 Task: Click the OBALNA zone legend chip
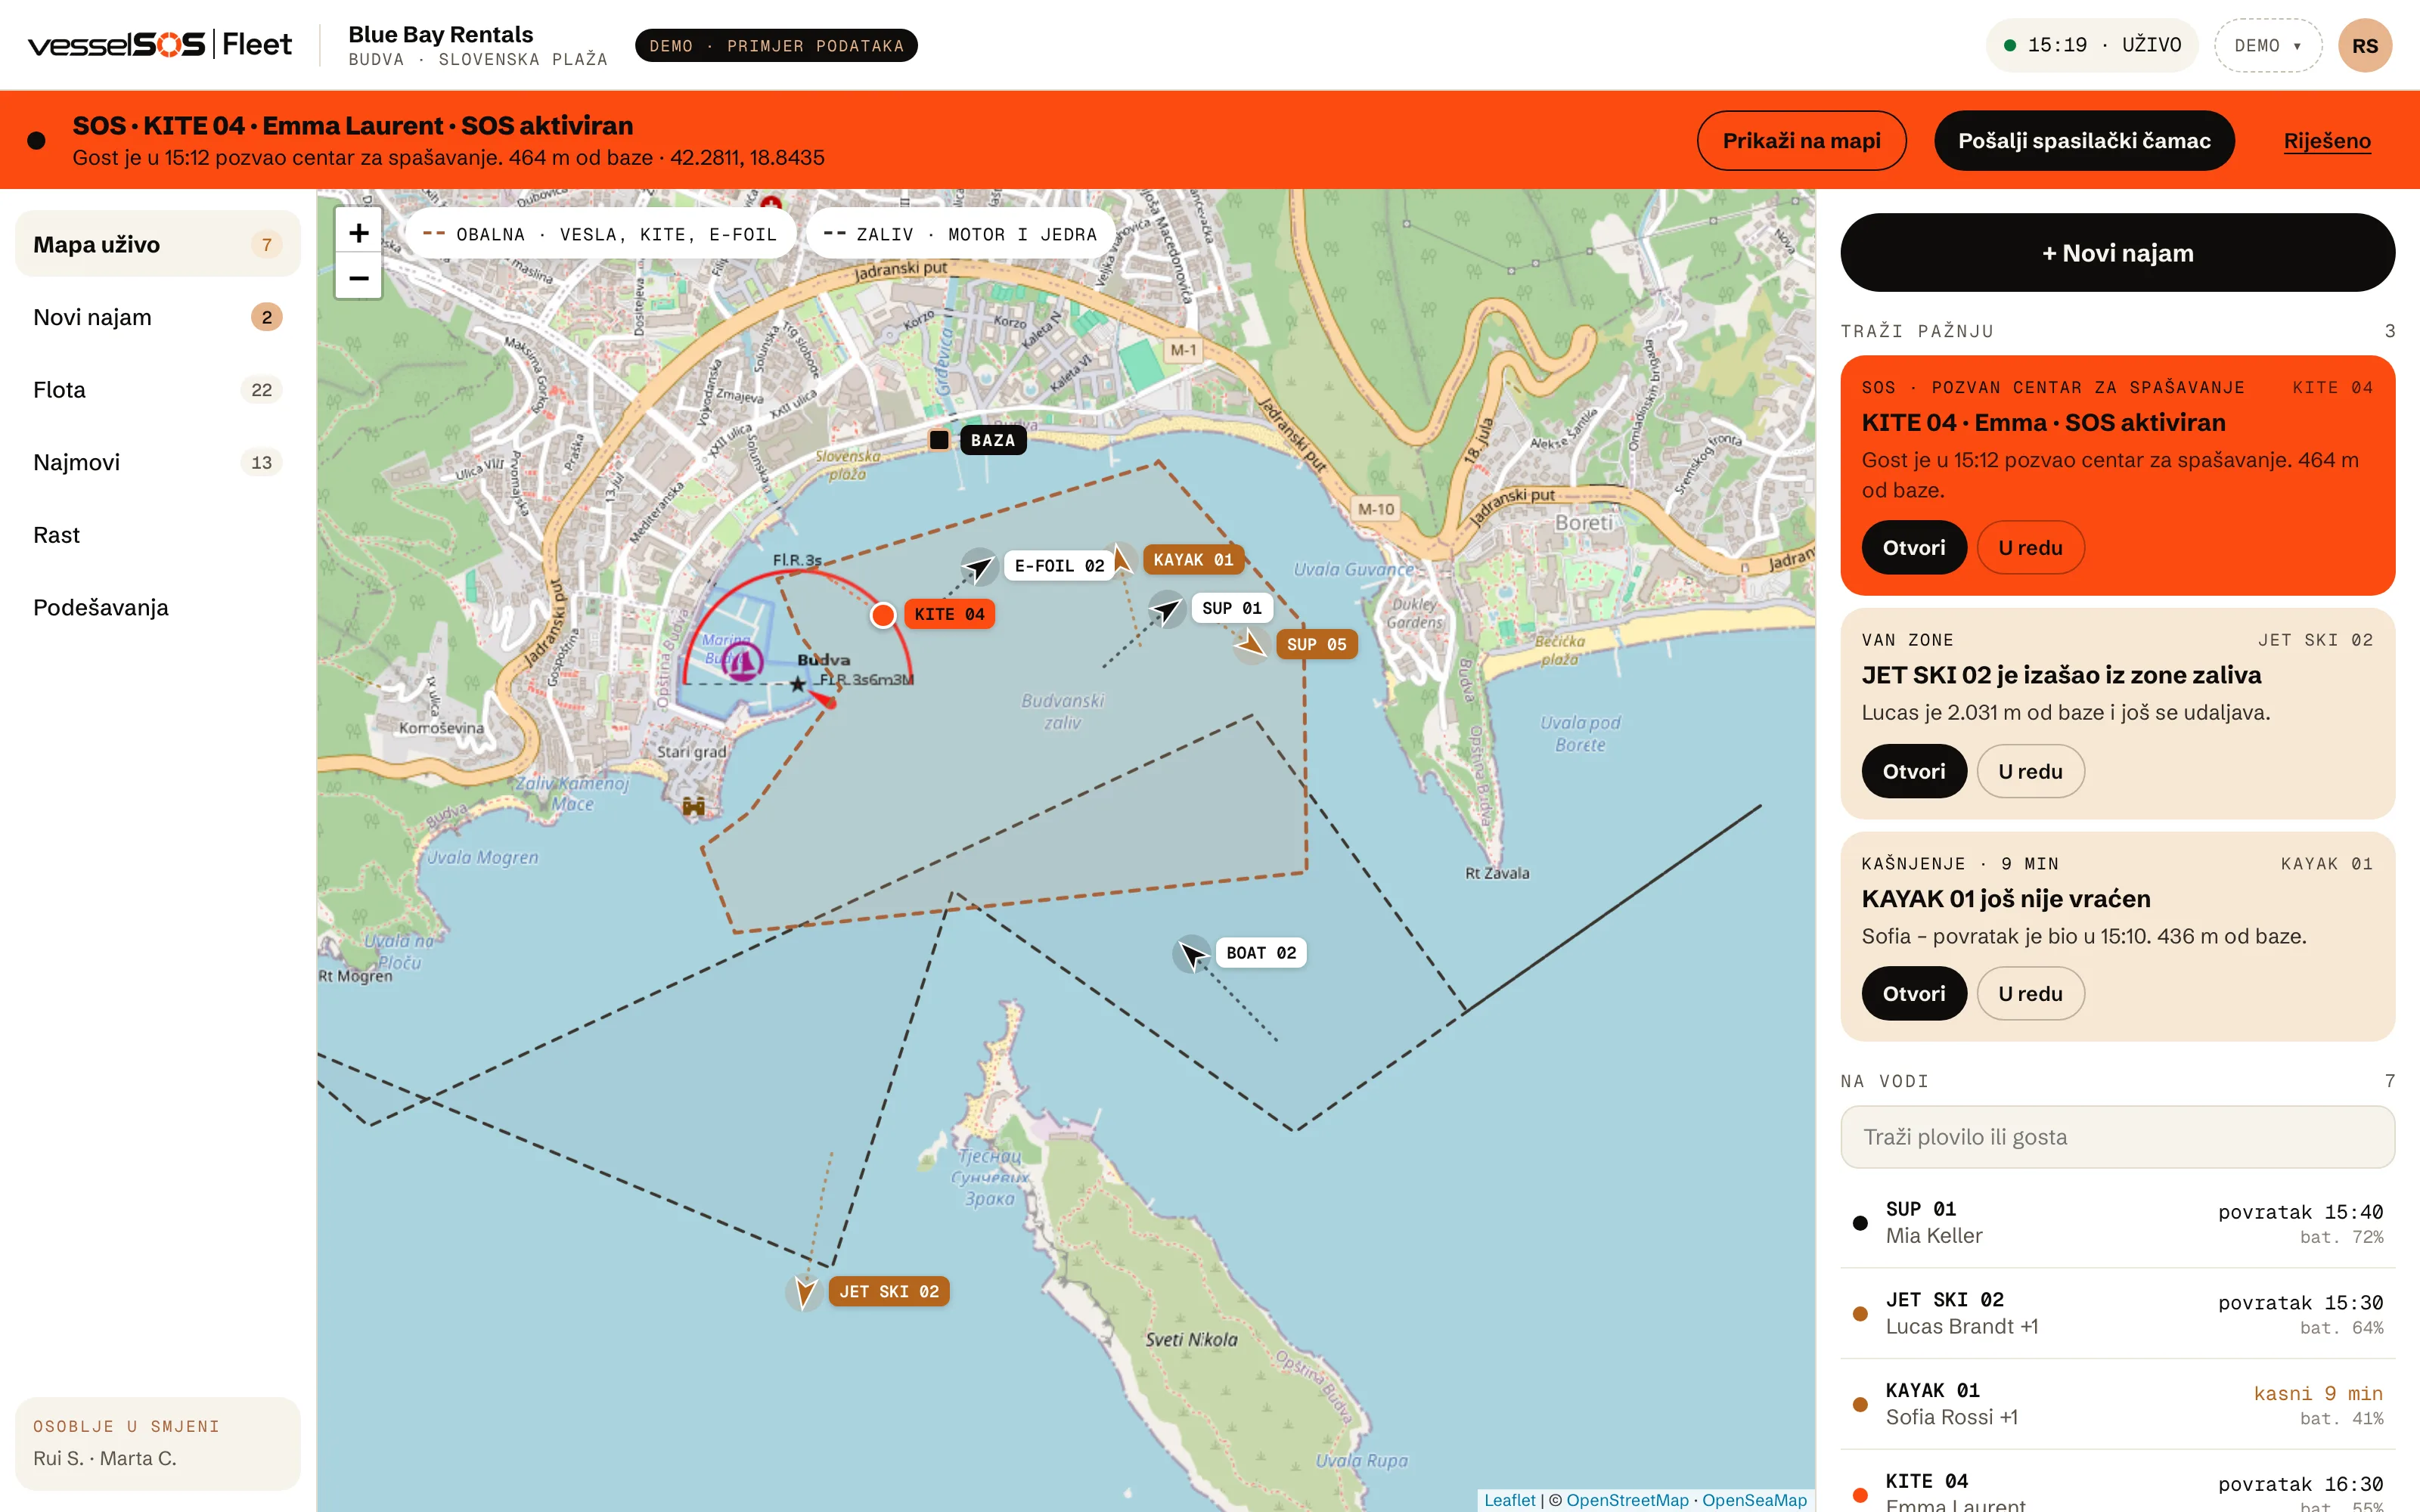pyautogui.click(x=600, y=234)
